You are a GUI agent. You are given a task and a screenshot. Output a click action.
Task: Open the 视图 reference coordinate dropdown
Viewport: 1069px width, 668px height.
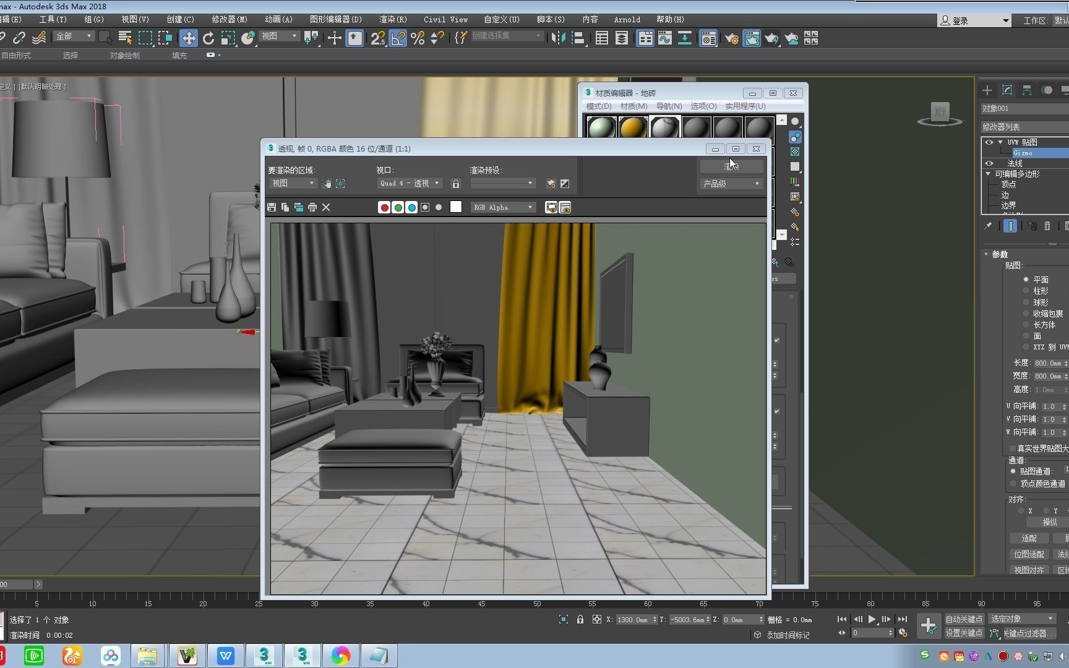click(x=279, y=36)
